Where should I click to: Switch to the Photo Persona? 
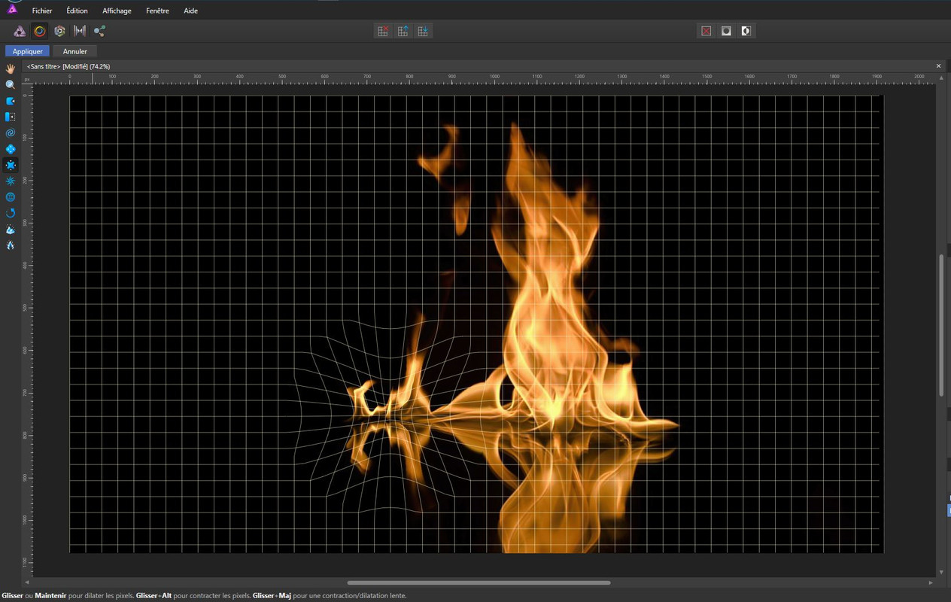[20, 31]
